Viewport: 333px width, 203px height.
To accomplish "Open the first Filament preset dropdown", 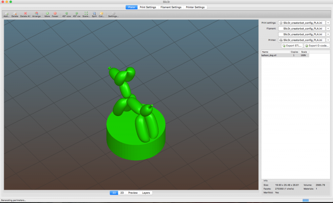I will click(328, 28).
